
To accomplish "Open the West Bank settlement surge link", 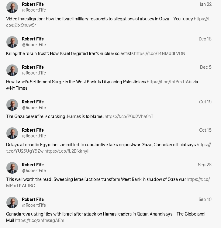I will (169, 82).
